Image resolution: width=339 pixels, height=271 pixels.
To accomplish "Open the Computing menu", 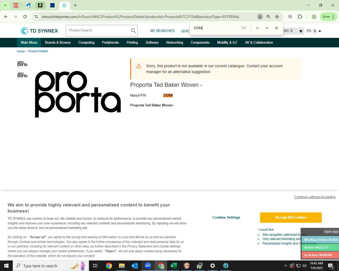I will coord(86,43).
